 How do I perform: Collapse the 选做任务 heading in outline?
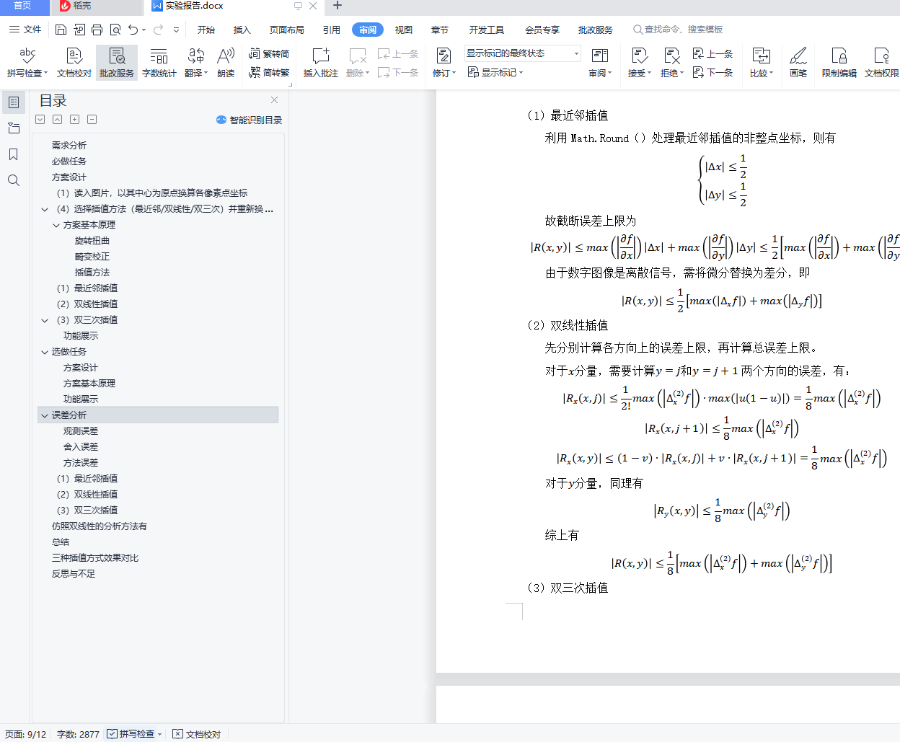[45, 352]
